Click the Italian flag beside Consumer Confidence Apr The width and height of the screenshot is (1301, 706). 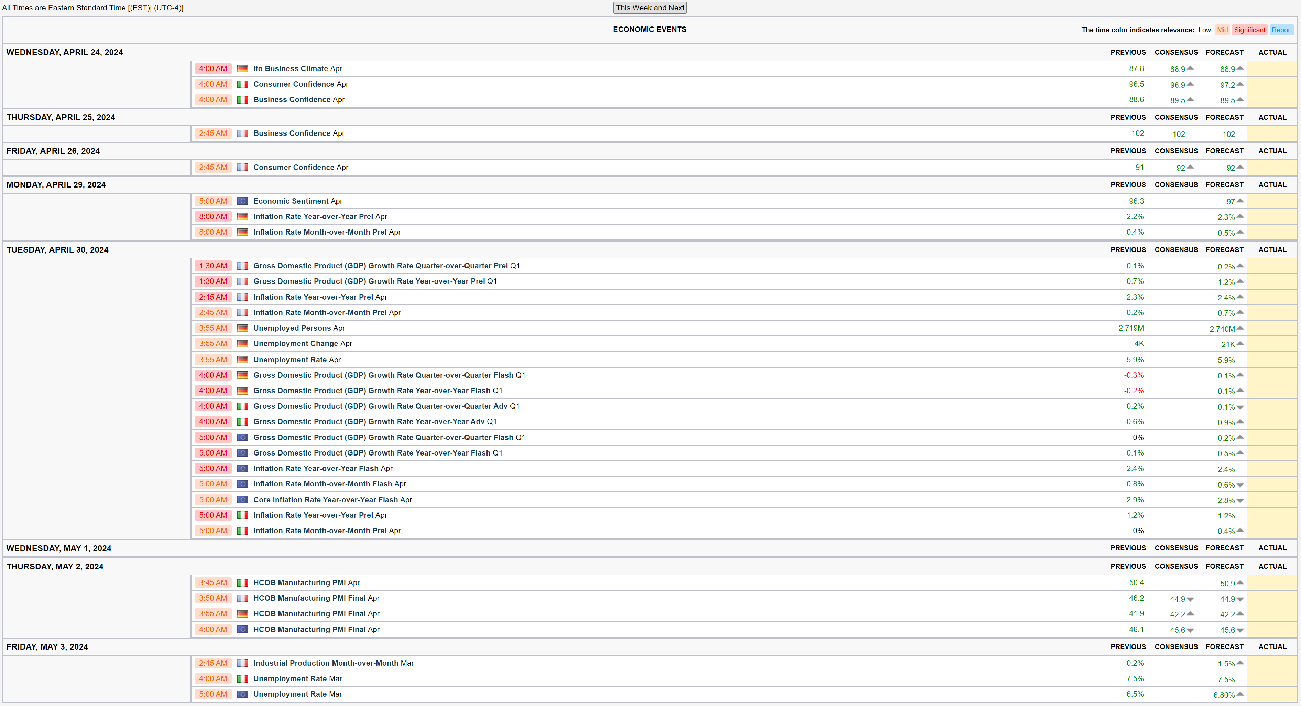tap(242, 84)
